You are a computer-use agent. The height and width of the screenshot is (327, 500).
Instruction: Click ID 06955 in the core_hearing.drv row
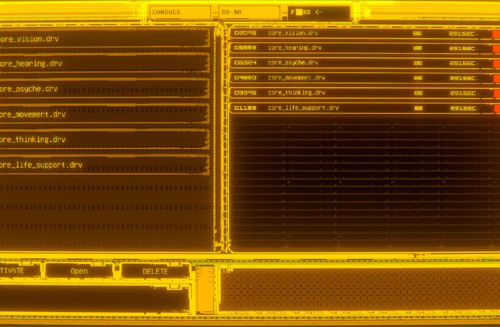tap(245, 48)
